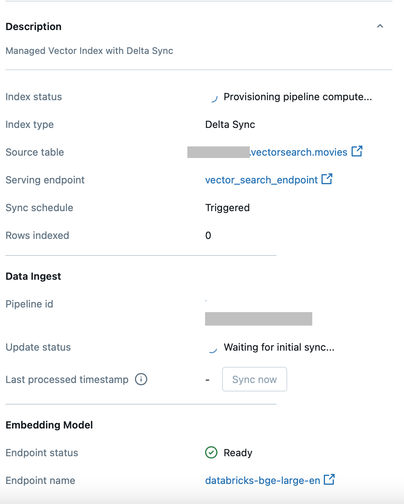Click the Data Ingest section heading

coord(33,276)
